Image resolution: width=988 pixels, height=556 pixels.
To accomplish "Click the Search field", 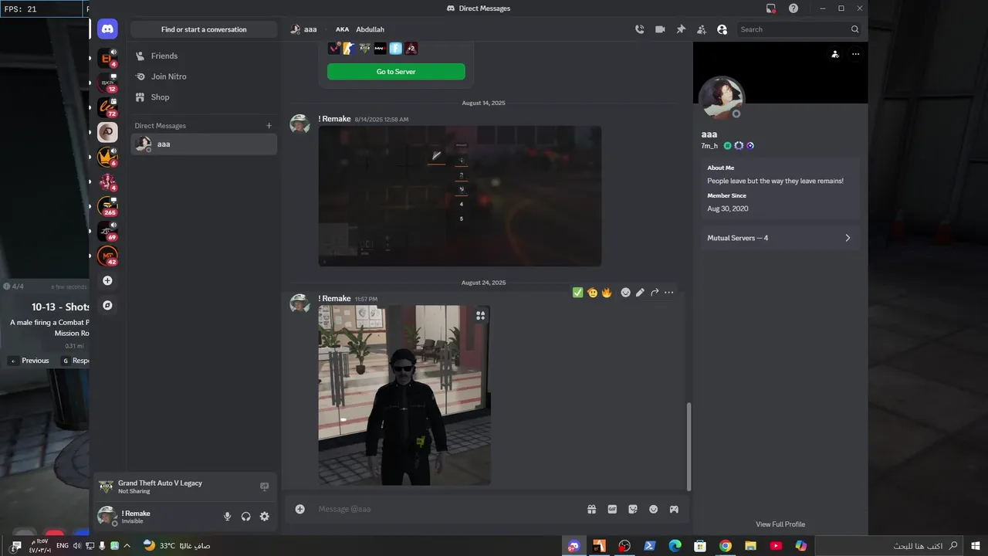I will tap(799, 29).
